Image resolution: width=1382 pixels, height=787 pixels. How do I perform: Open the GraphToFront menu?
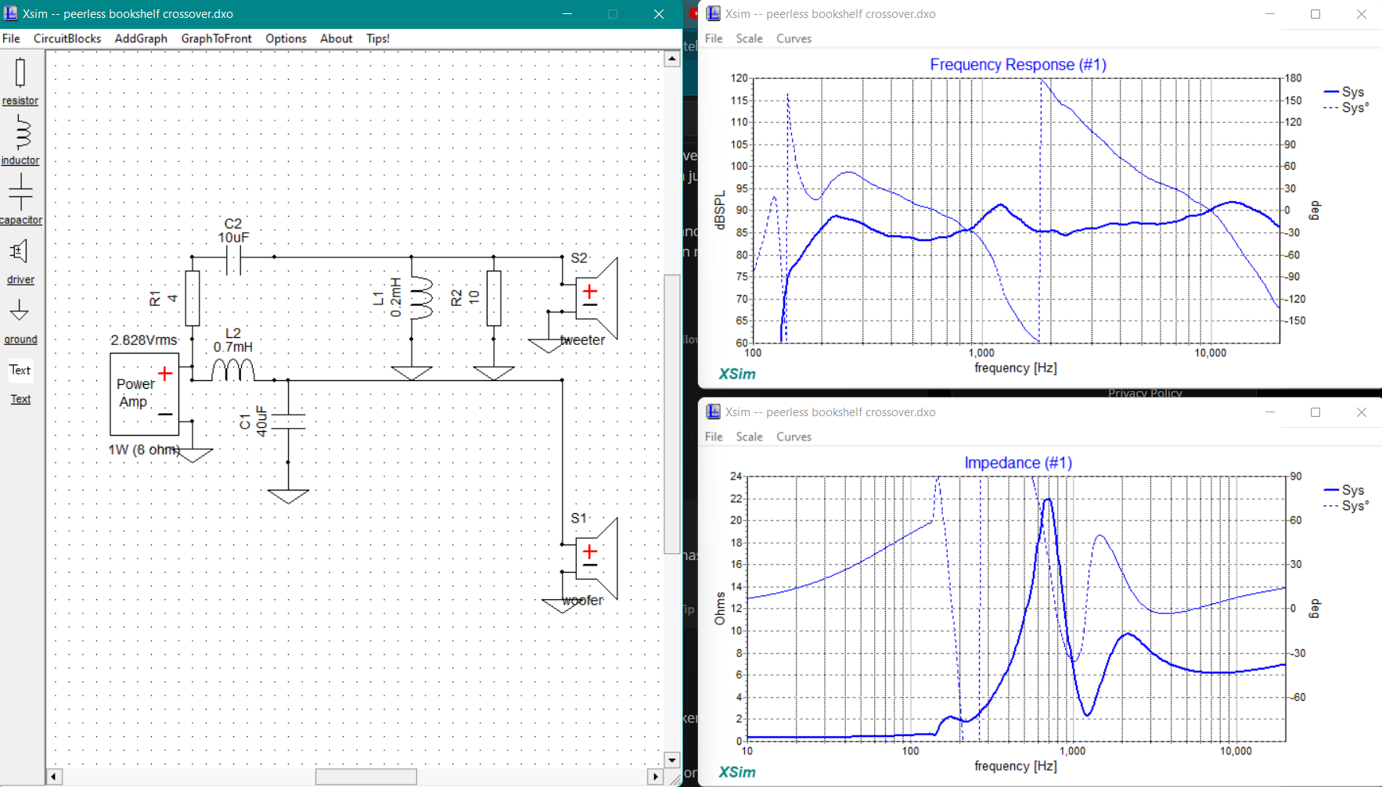point(217,38)
